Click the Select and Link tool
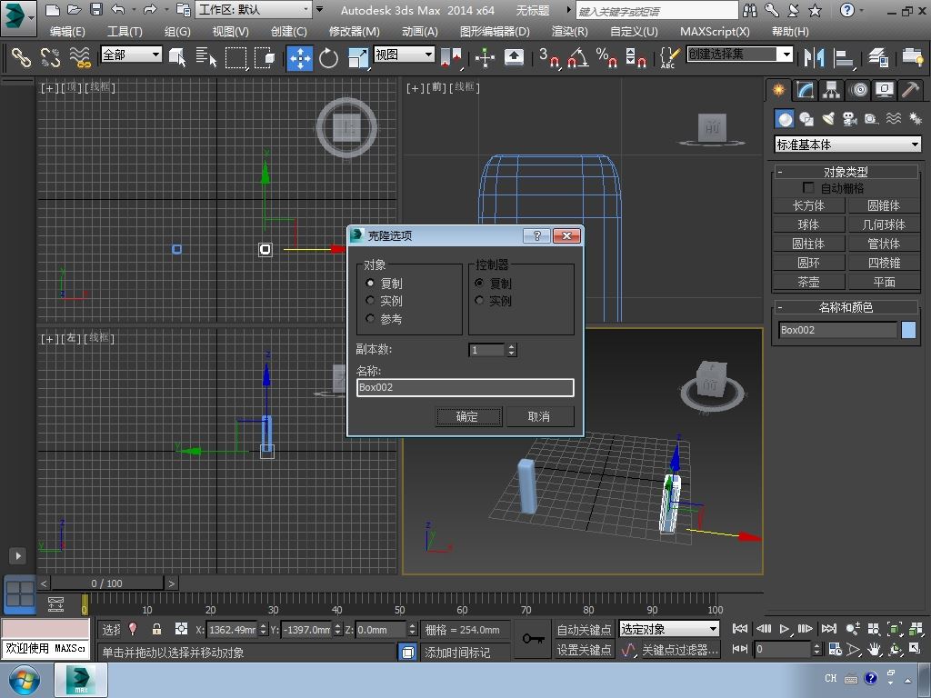931x698 pixels. [21, 57]
